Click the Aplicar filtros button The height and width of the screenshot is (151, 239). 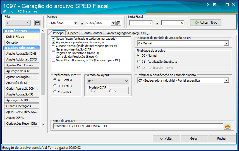[205, 22]
